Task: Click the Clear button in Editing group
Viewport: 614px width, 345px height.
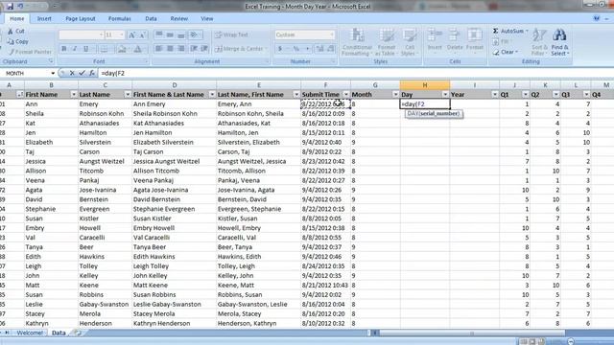Action: click(x=506, y=52)
